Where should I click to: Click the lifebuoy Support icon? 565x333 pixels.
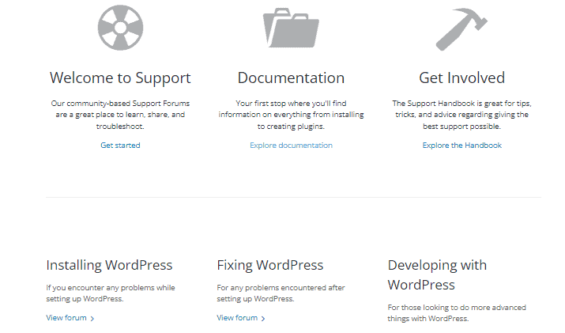[120, 28]
